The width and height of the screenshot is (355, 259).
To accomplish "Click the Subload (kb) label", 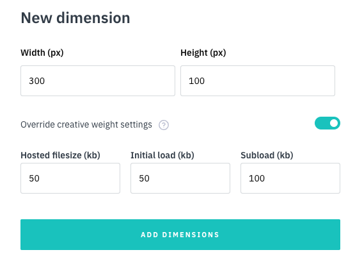I will (267, 156).
